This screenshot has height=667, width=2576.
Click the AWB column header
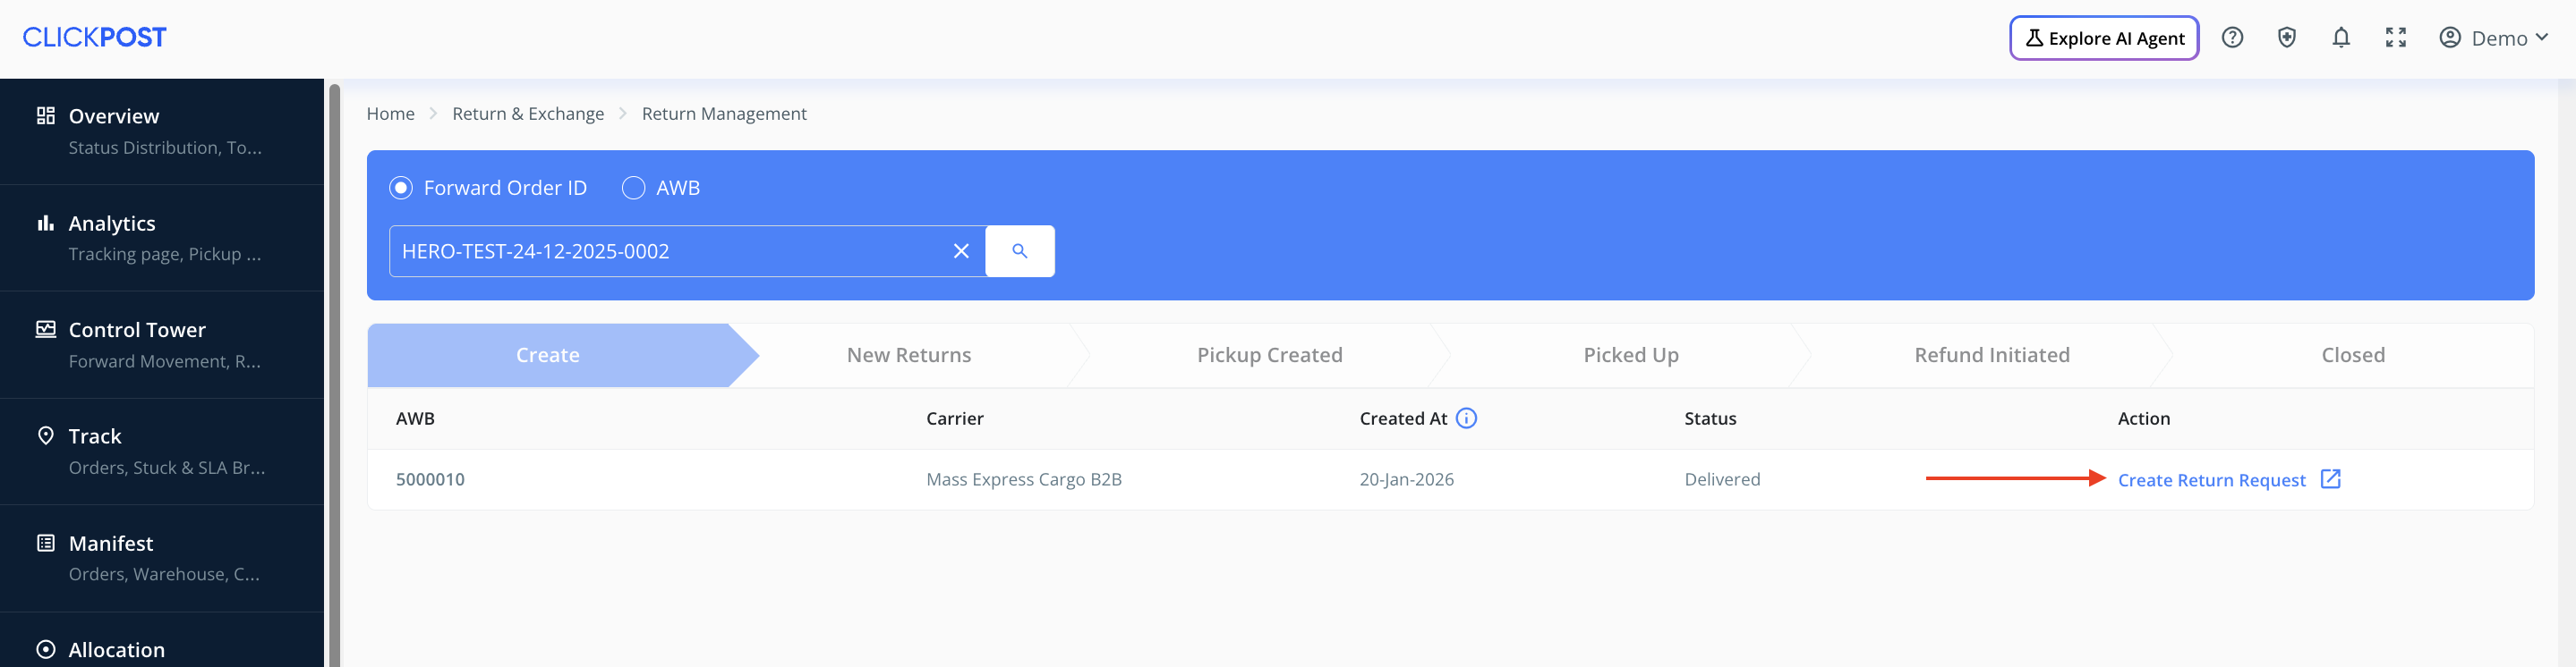[x=415, y=418]
